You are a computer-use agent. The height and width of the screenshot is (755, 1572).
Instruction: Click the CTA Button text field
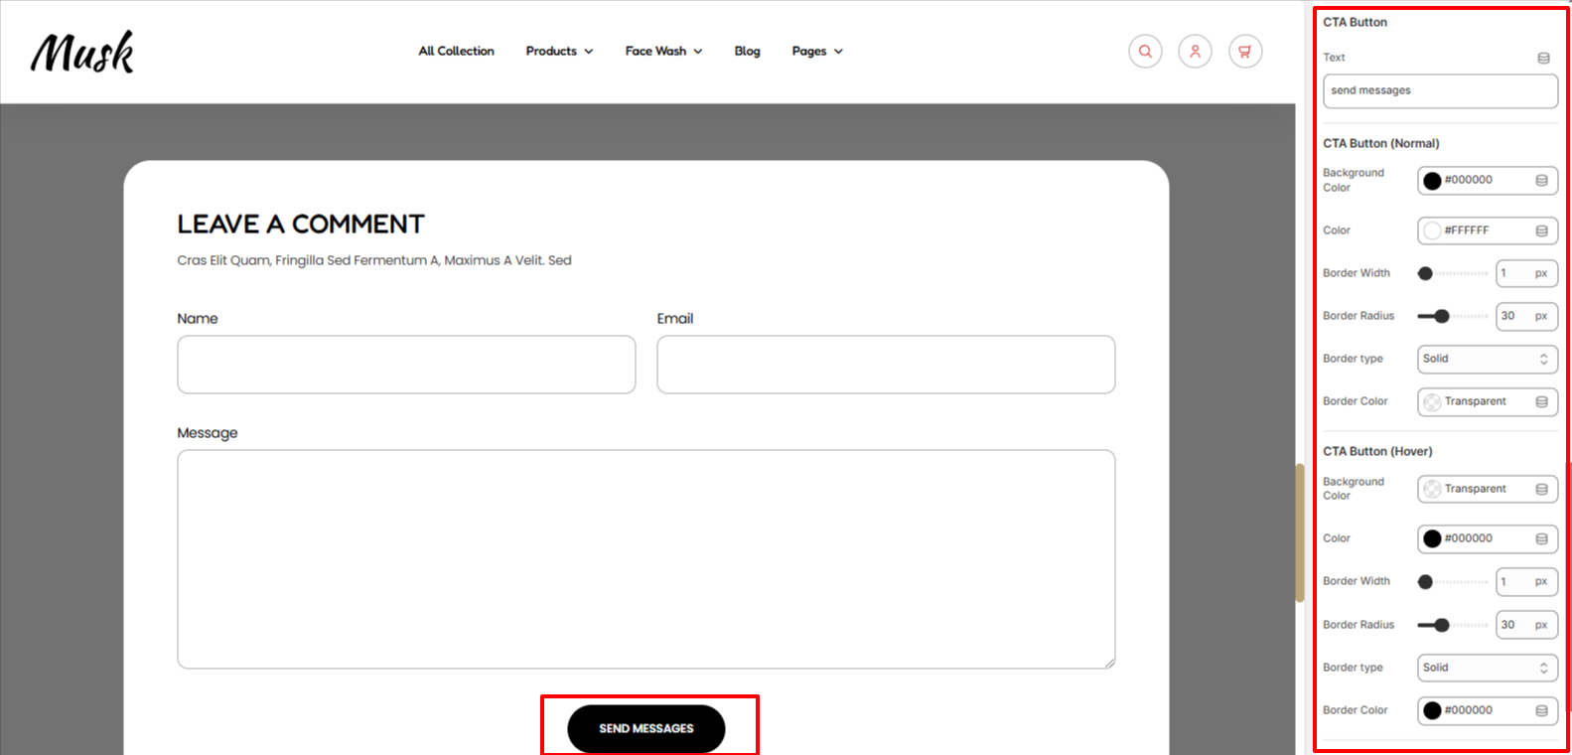[x=1440, y=90]
